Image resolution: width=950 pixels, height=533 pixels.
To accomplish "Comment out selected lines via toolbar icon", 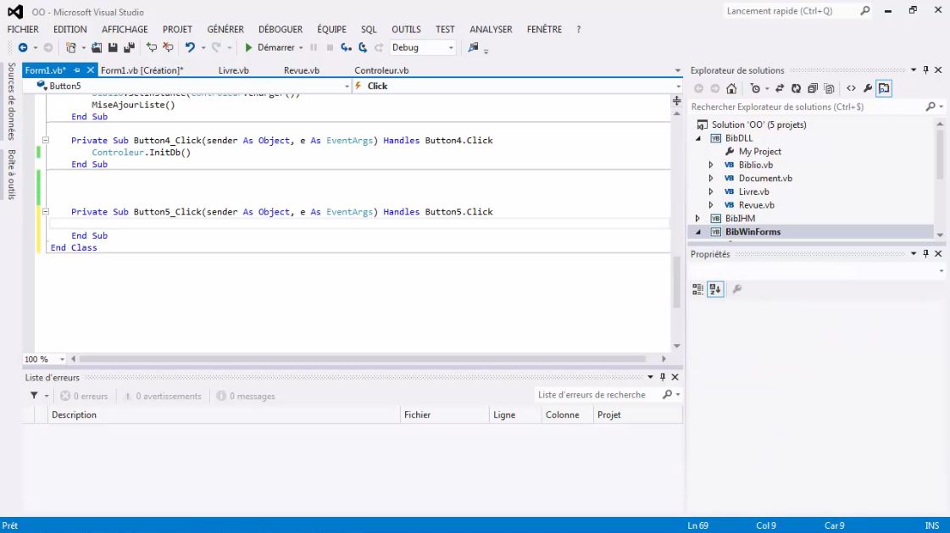I will coord(152,47).
